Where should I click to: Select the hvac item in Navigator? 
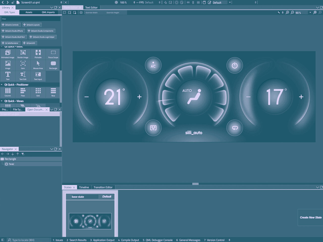tap(11, 164)
